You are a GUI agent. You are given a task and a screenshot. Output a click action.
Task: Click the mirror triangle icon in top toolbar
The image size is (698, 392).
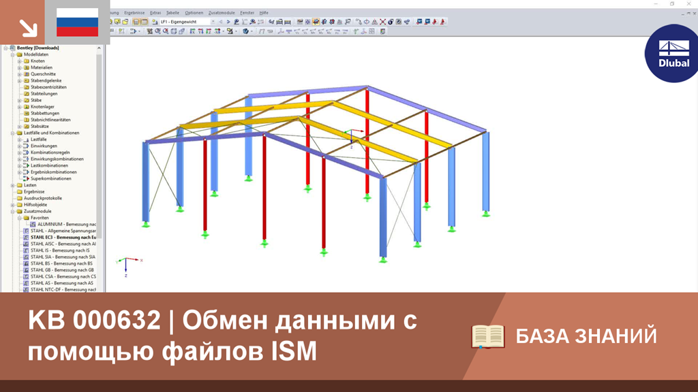(x=374, y=22)
